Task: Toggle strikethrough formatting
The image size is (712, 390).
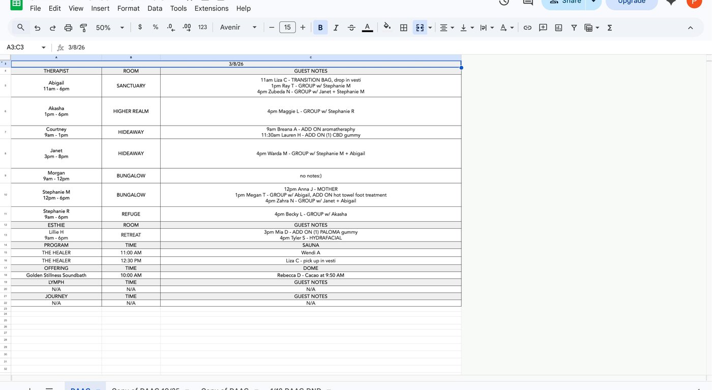Action: [x=351, y=27]
